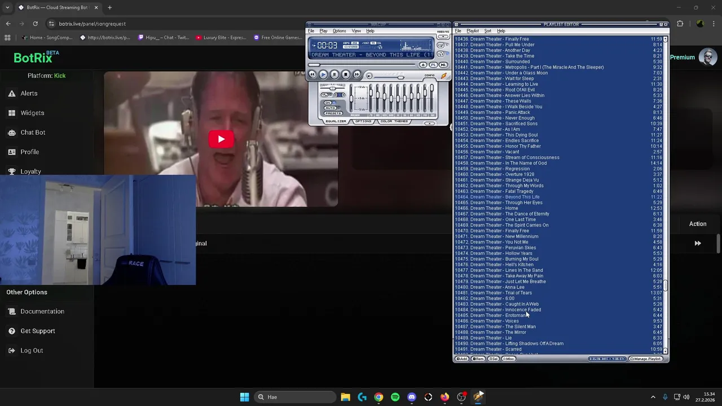Click the Misc button in Playlist Editor
Viewport: 722px width, 406px height.
(x=509, y=359)
